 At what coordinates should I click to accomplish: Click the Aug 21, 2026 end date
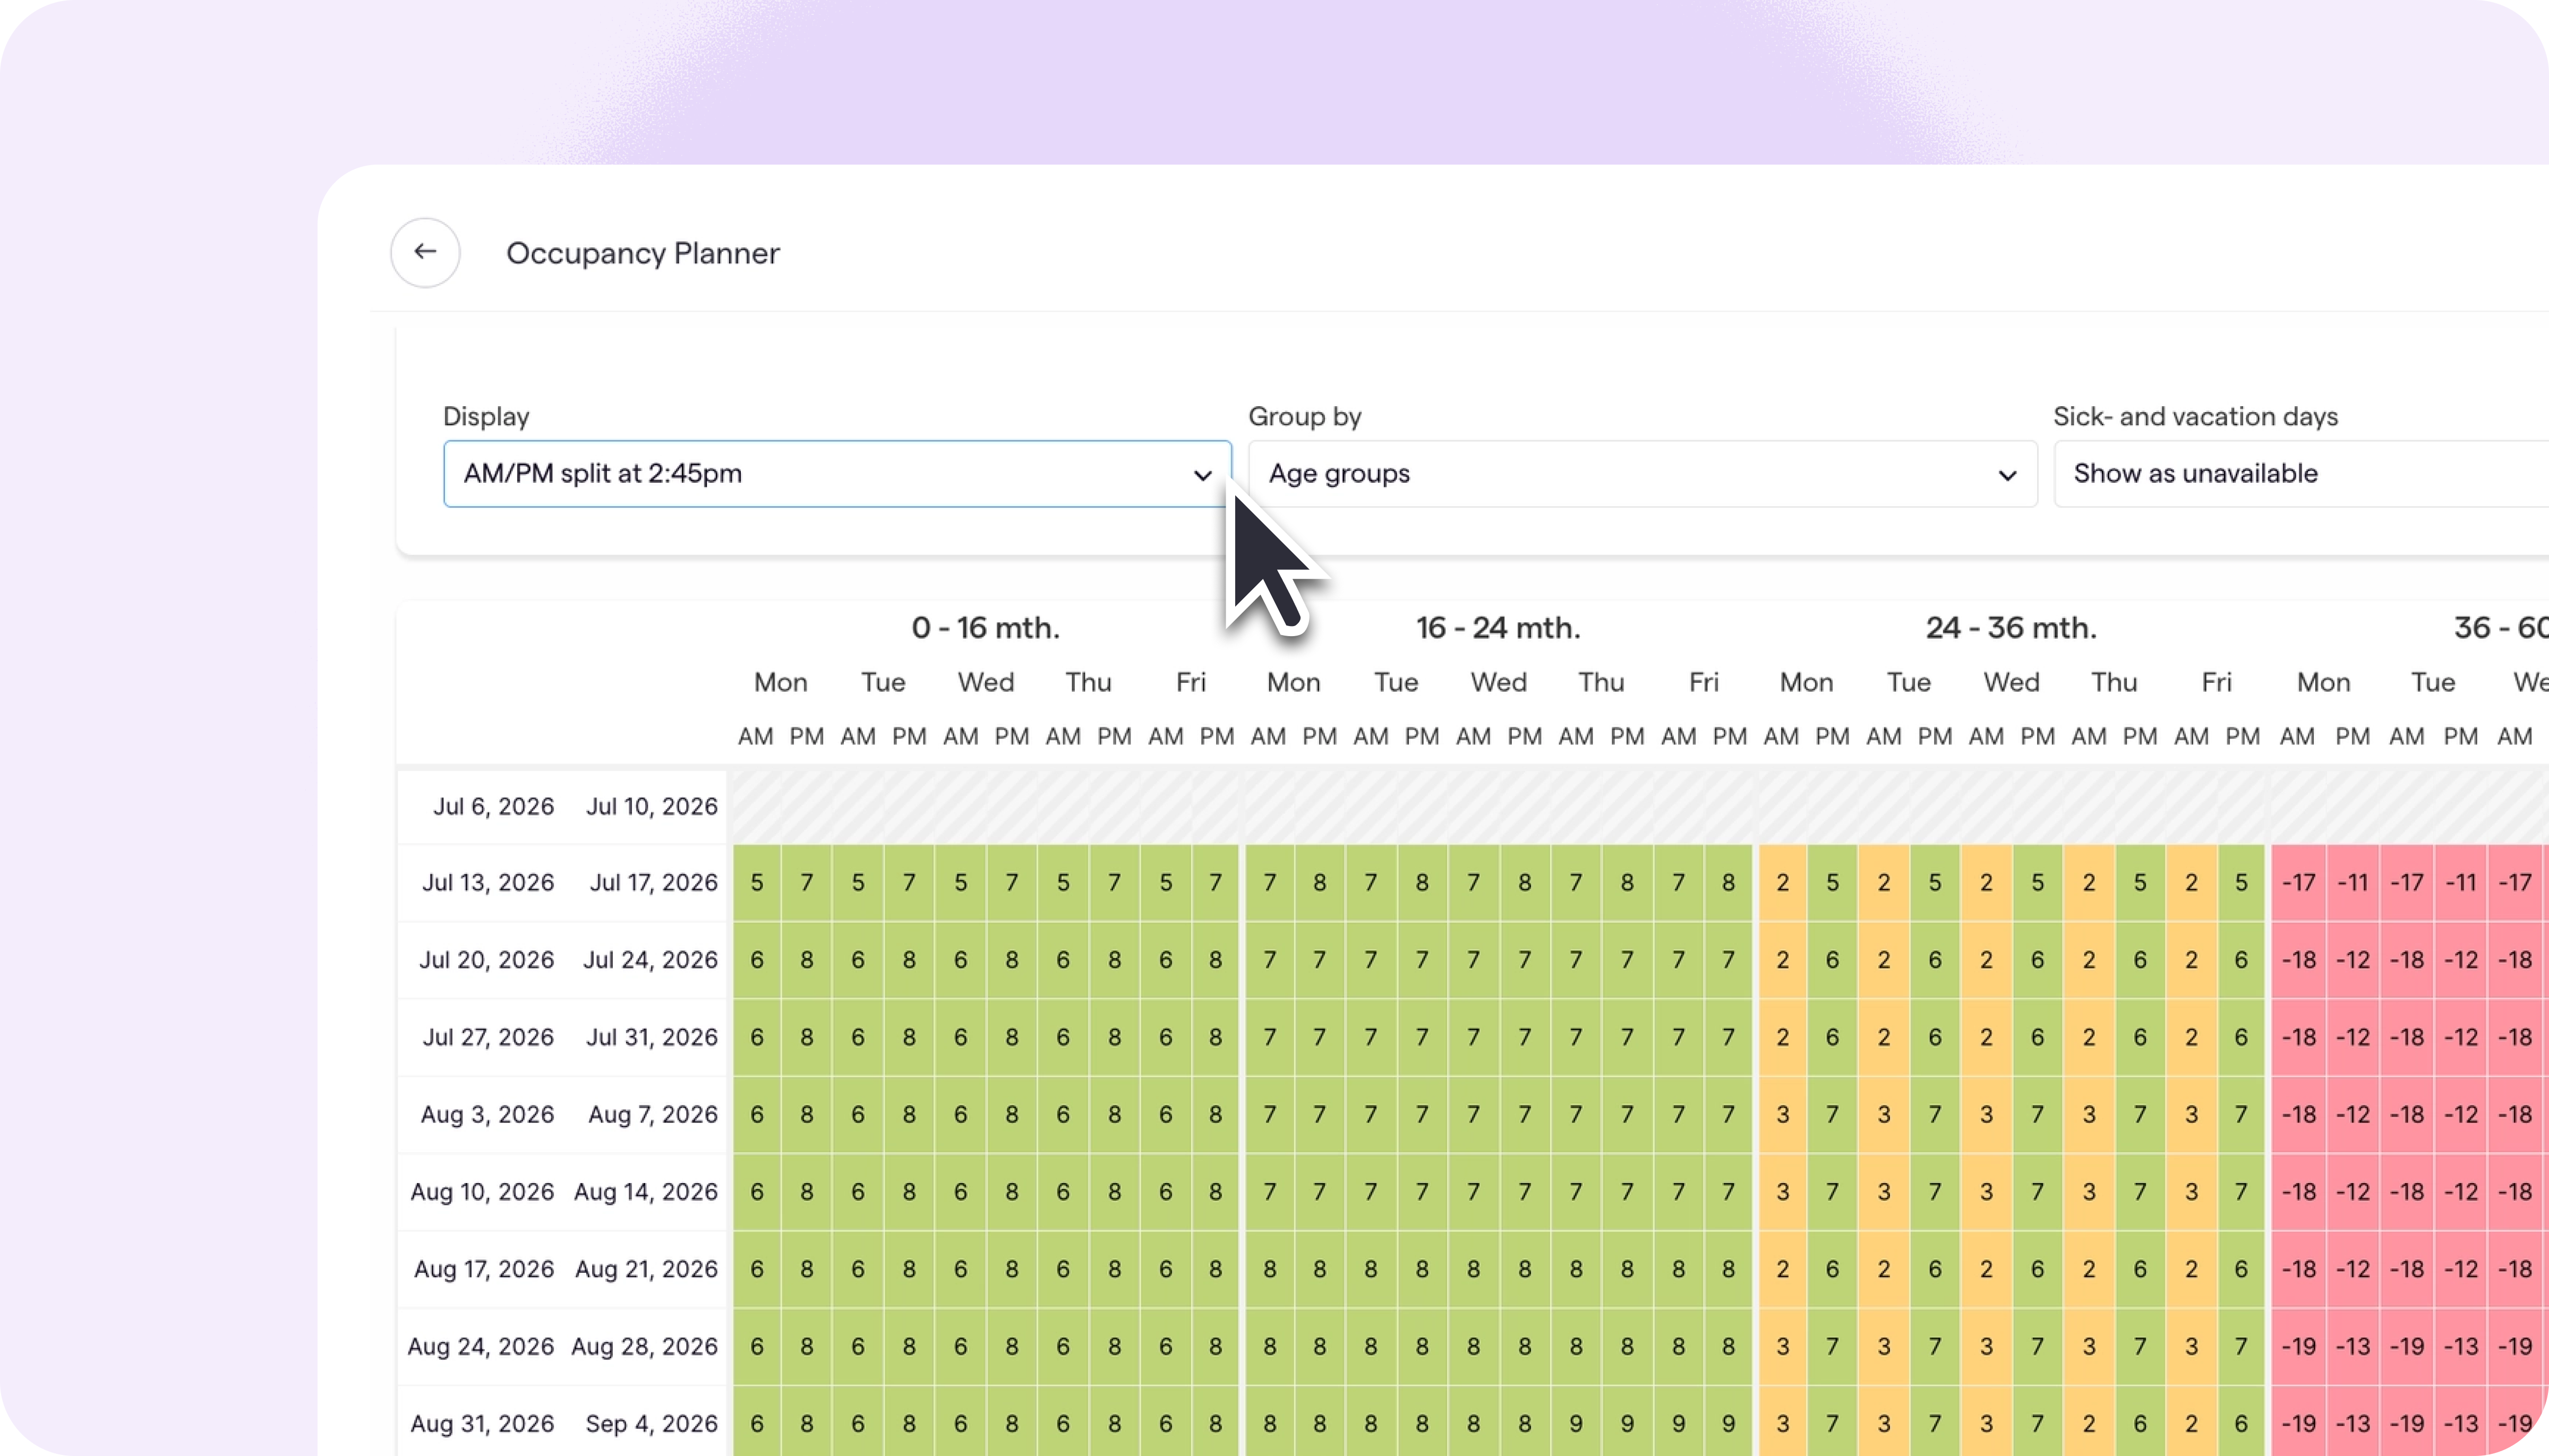647,1269
